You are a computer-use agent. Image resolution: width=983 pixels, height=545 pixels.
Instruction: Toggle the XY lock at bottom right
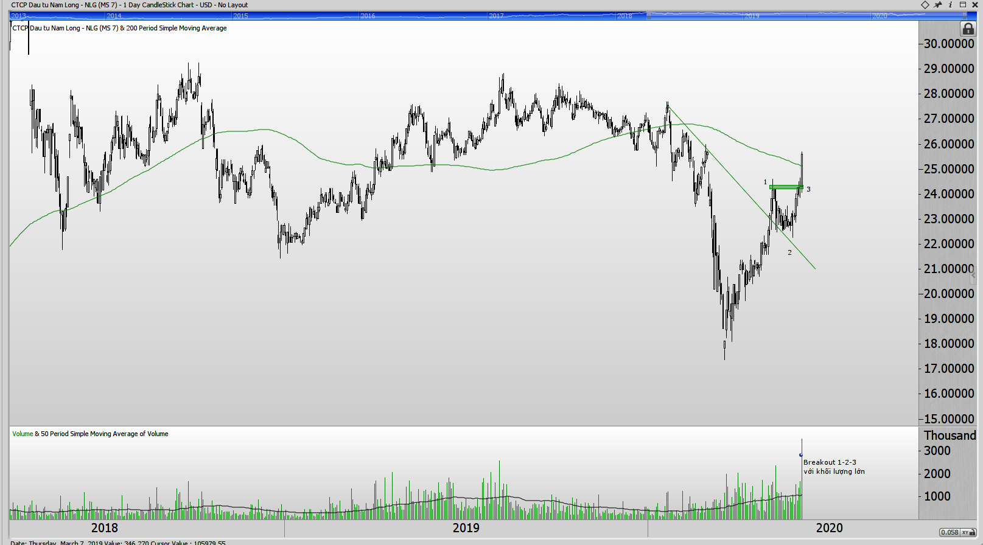tap(968, 533)
